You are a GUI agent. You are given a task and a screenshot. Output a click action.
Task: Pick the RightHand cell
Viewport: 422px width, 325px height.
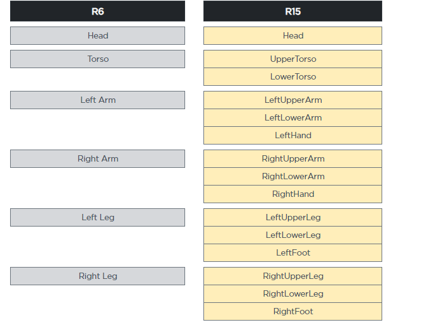click(x=292, y=194)
